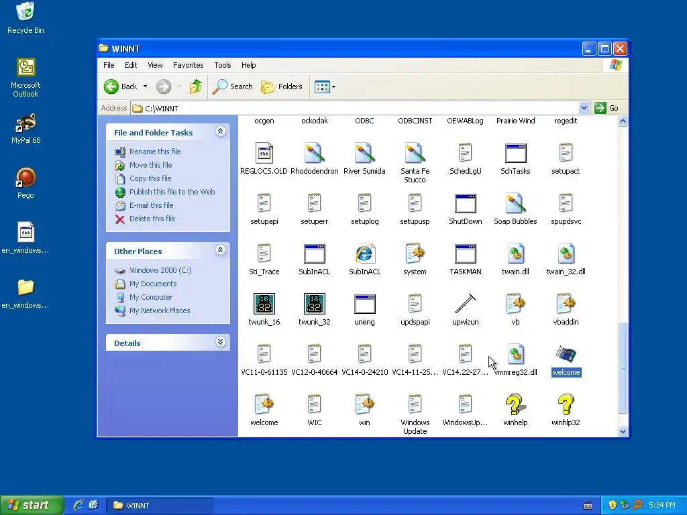Click the file list scroll up arrow

[623, 121]
